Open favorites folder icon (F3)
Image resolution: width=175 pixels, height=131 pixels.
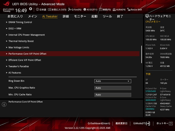[x=50, y=10]
